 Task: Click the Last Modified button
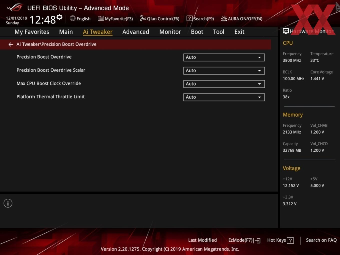tap(202, 240)
